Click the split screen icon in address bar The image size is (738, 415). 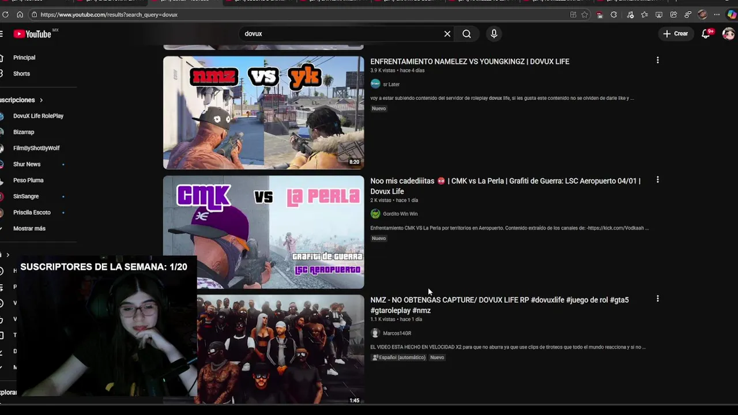click(x=573, y=14)
